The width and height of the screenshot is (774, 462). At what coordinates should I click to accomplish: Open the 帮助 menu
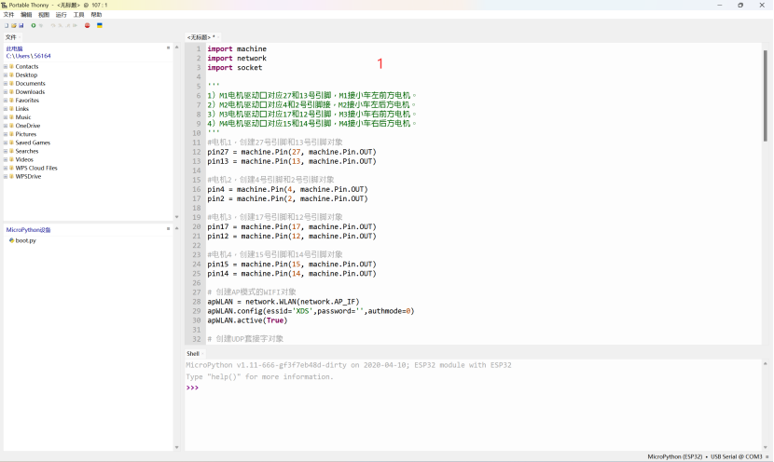pos(96,15)
